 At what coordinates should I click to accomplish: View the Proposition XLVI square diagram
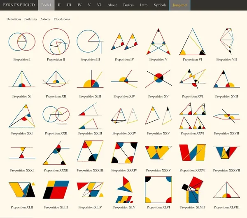click(158, 190)
